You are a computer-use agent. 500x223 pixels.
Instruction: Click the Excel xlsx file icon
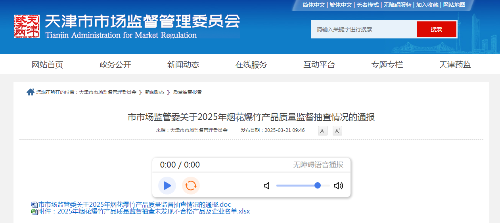(x=34, y=212)
